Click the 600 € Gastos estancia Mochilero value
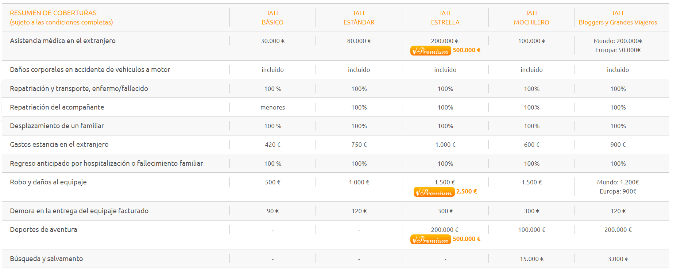Screen dimensions: 673x268 point(531,145)
